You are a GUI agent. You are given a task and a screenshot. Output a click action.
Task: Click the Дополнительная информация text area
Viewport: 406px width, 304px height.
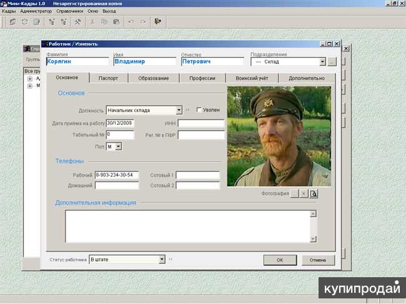(187, 226)
